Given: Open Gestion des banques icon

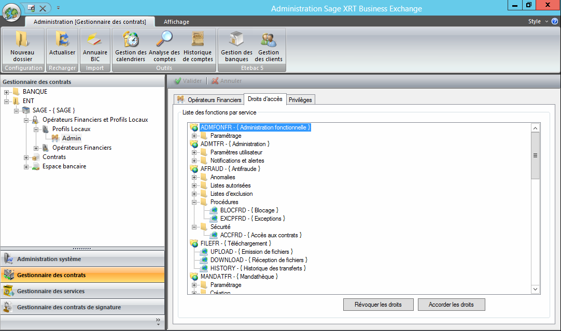Looking at the screenshot, I should tap(236, 40).
